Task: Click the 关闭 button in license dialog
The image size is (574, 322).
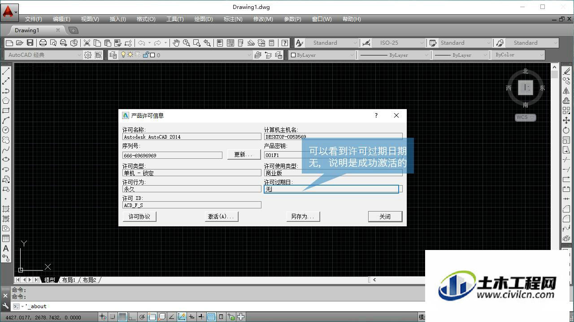Action: [x=385, y=216]
